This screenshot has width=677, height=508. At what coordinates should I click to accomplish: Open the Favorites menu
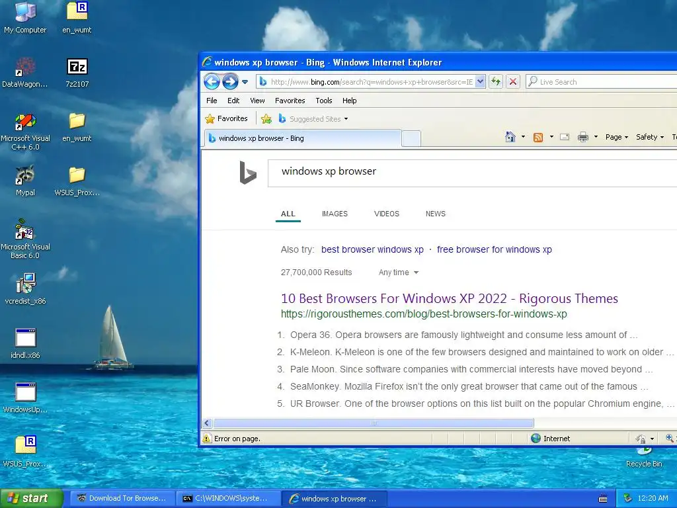tap(290, 101)
